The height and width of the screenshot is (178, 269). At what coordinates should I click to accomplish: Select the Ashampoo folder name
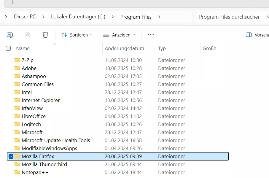(34, 76)
